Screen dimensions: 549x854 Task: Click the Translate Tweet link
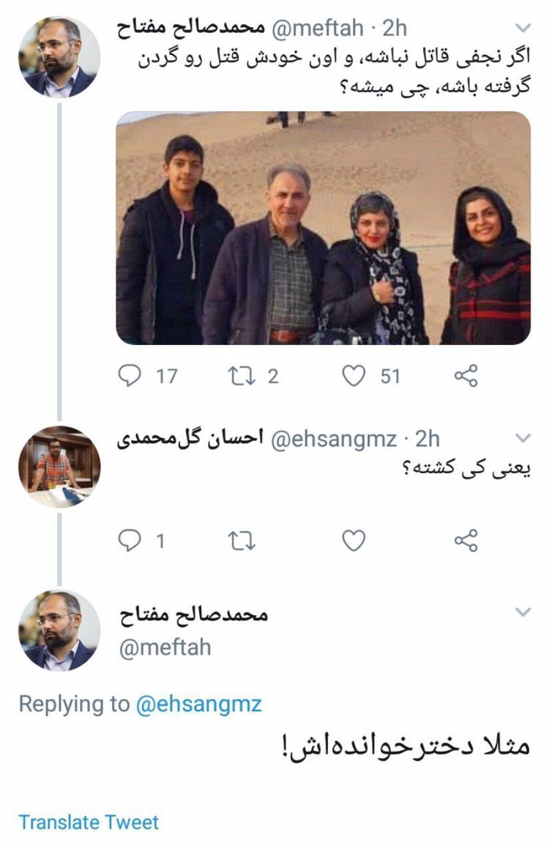pos(89,823)
